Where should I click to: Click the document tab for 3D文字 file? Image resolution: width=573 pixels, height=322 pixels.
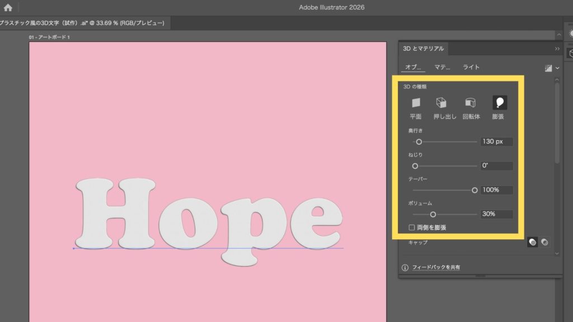pyautogui.click(x=83, y=23)
